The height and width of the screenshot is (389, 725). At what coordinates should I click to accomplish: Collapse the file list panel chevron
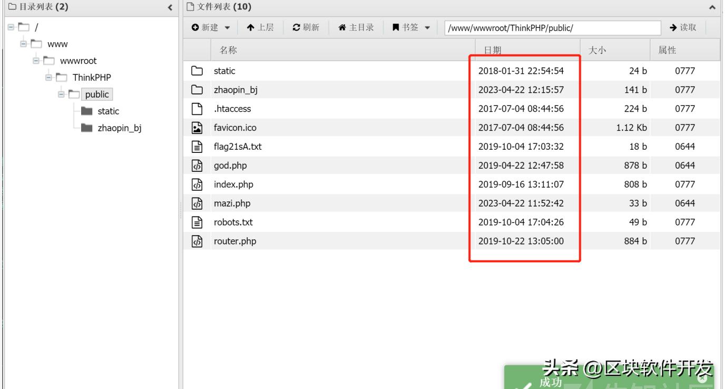pyautogui.click(x=712, y=7)
